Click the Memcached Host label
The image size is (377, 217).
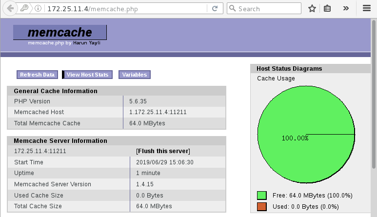pyautogui.click(x=39, y=112)
